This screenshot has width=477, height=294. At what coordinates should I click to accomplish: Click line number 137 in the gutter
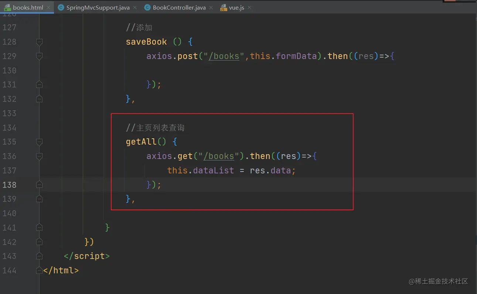click(x=9, y=170)
